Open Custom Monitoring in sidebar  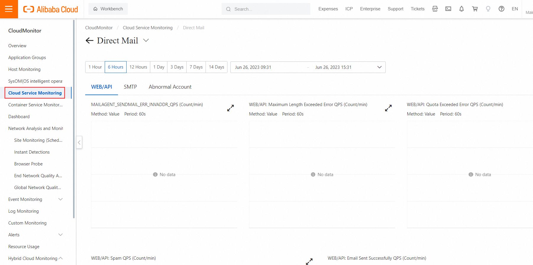coord(27,223)
